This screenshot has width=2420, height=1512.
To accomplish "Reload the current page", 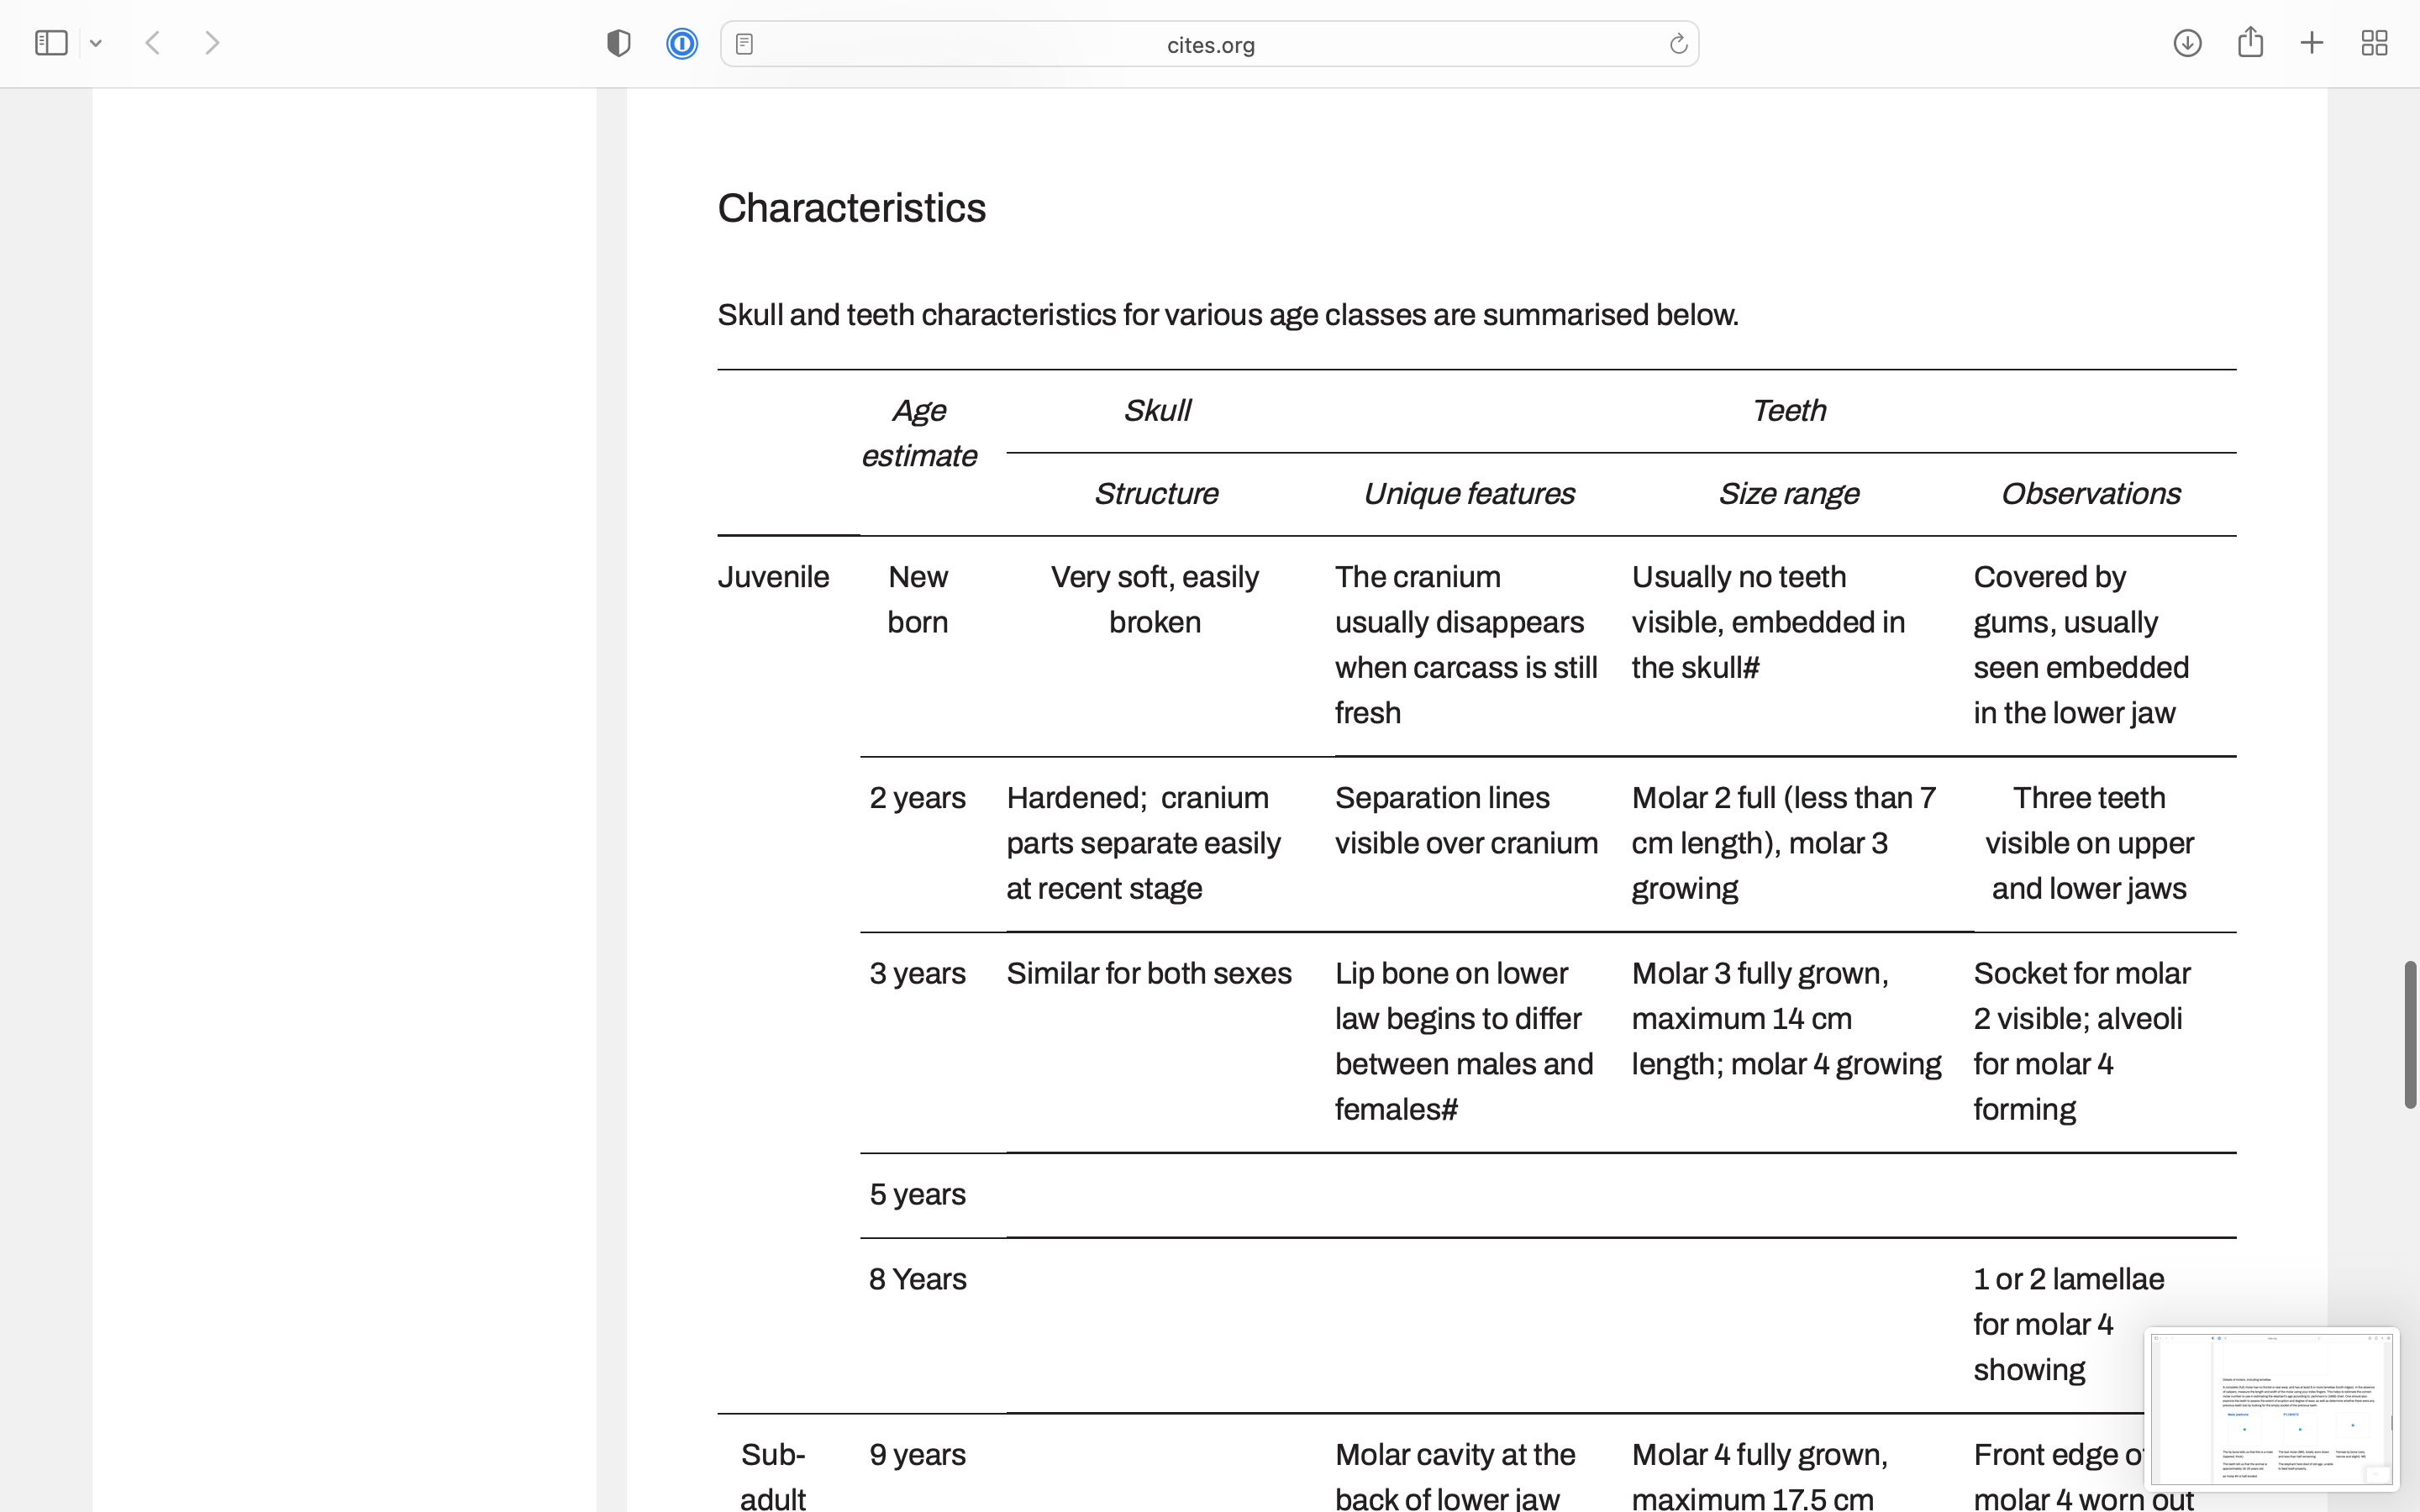I will point(1678,44).
